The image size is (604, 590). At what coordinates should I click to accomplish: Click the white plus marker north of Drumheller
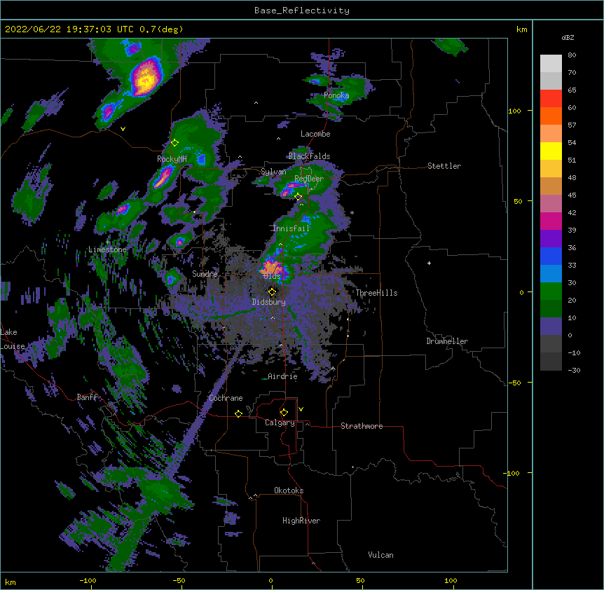(429, 263)
